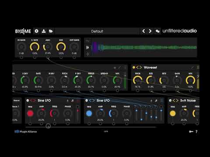Click the blue TRIG button
Image resolution: width=210 pixels, height=157 pixels.
click(89, 113)
